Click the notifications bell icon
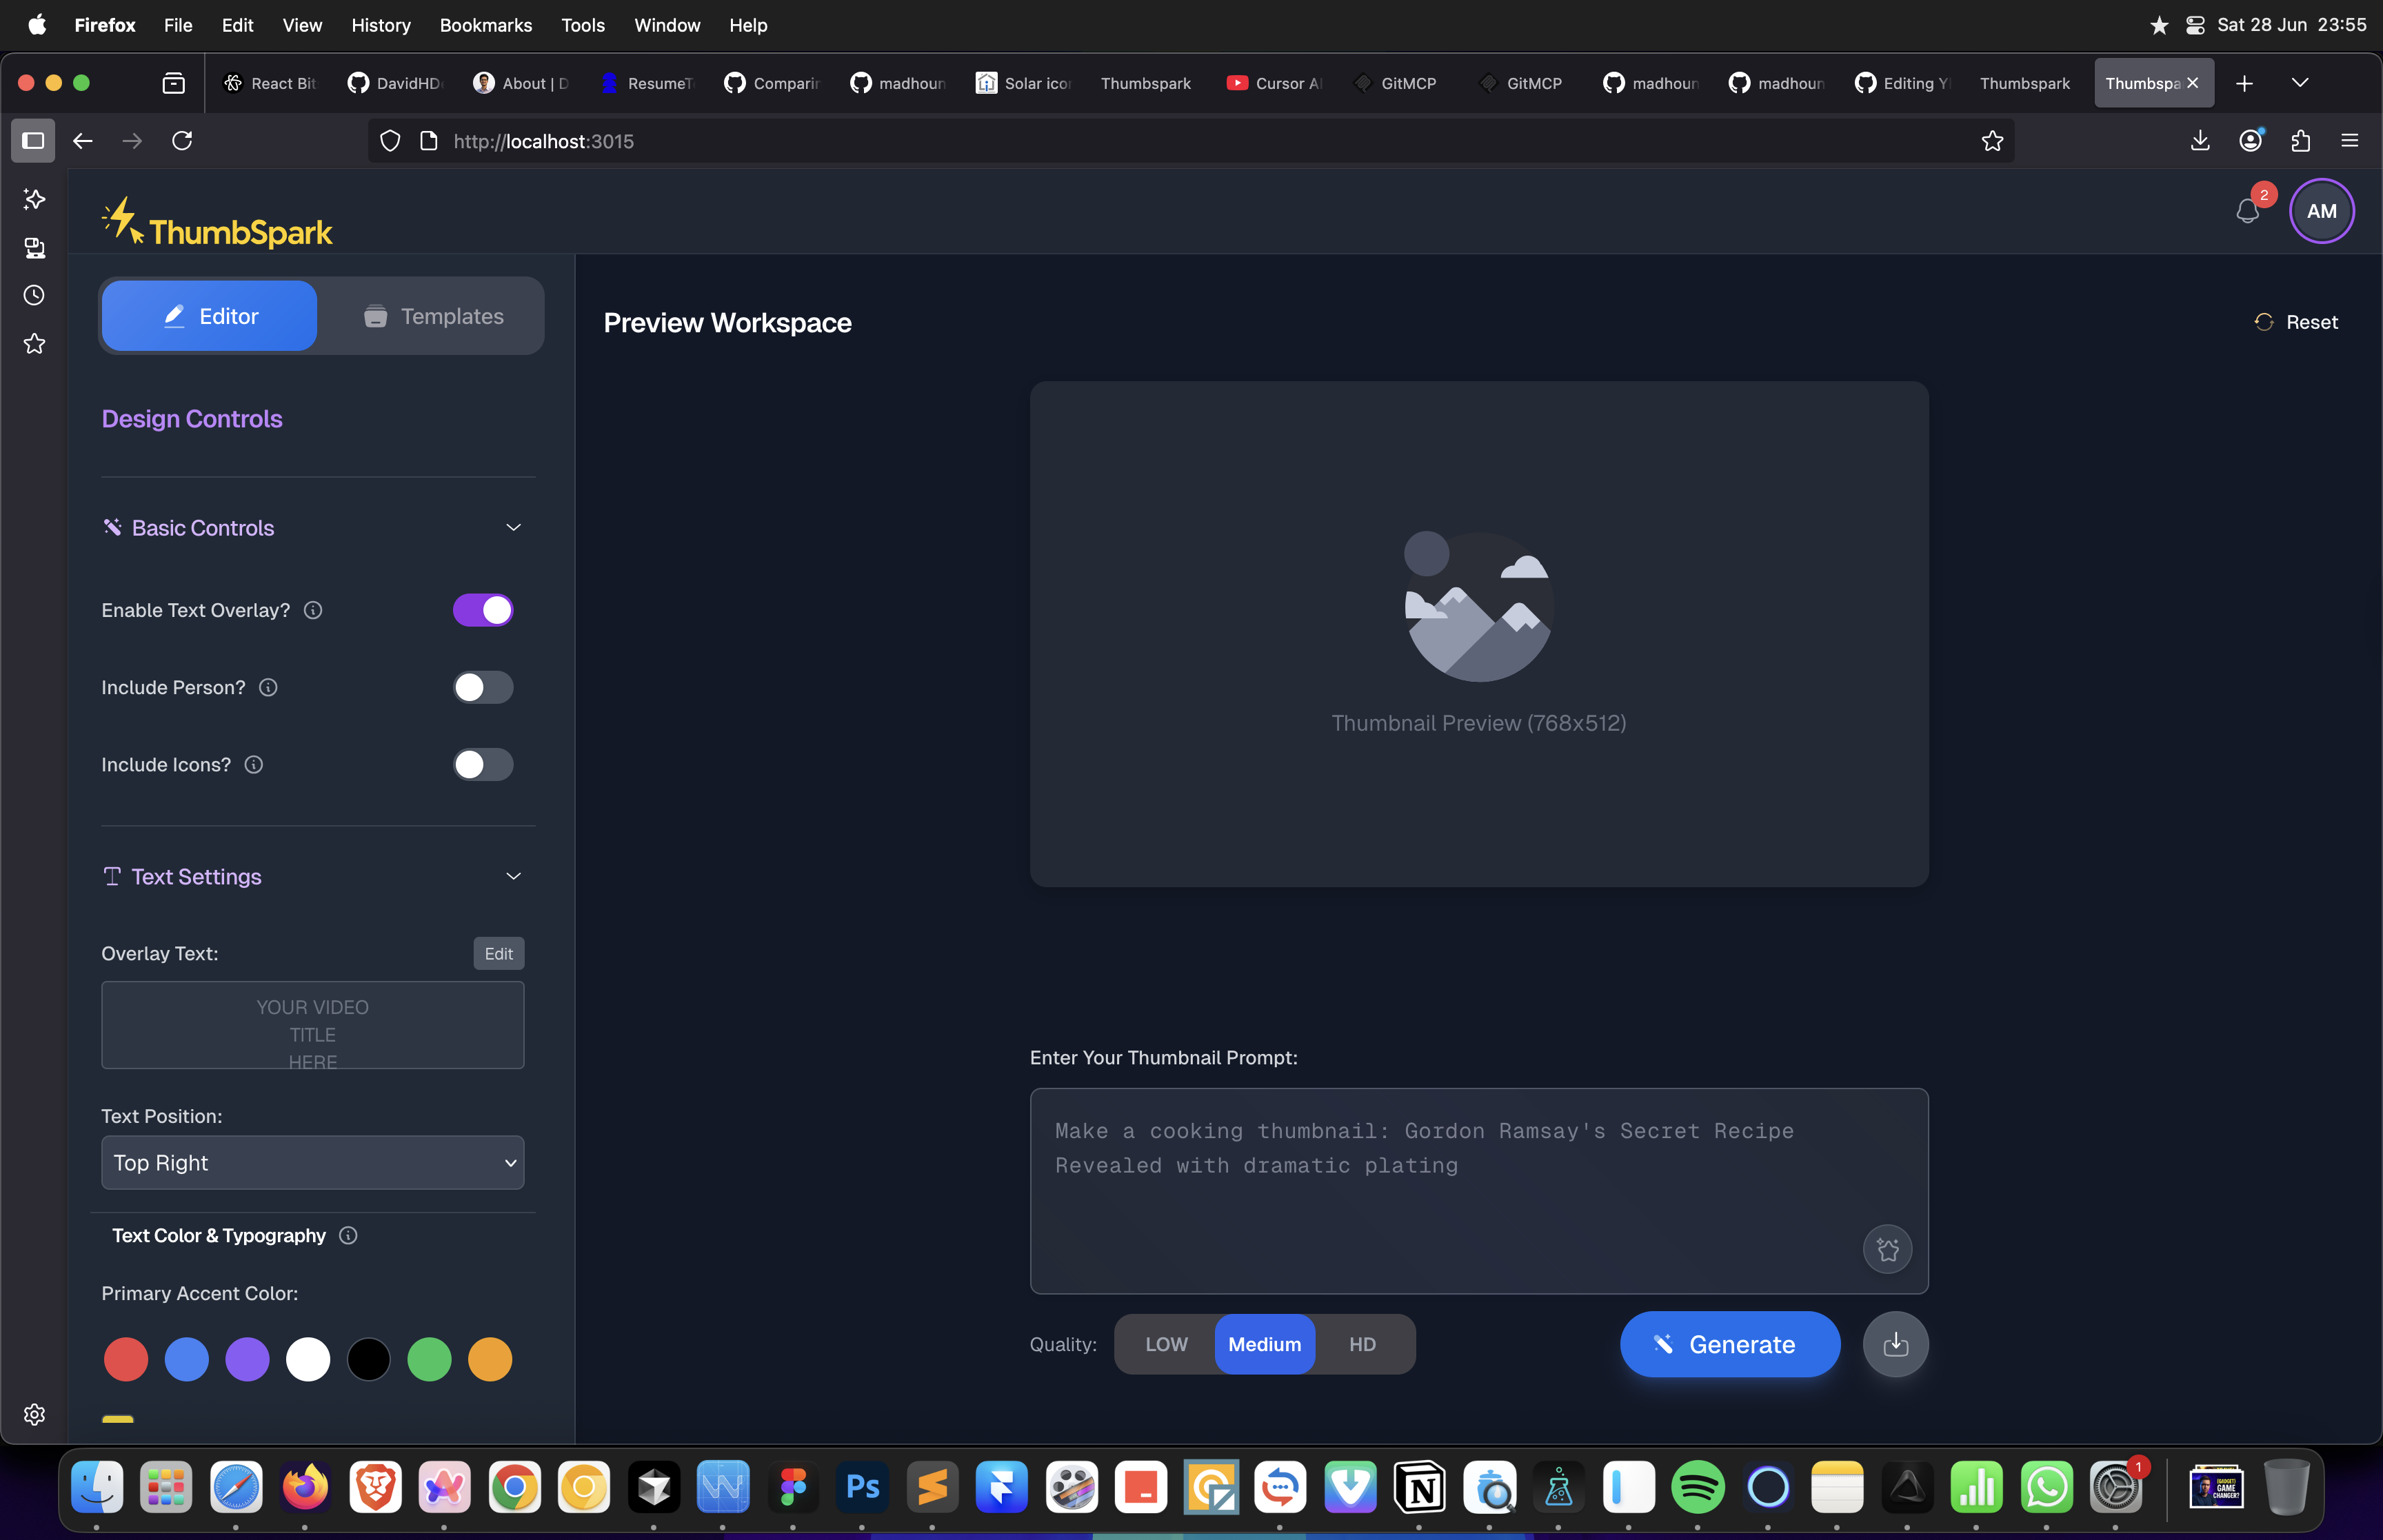This screenshot has height=1540, width=2383. pos(2247,211)
